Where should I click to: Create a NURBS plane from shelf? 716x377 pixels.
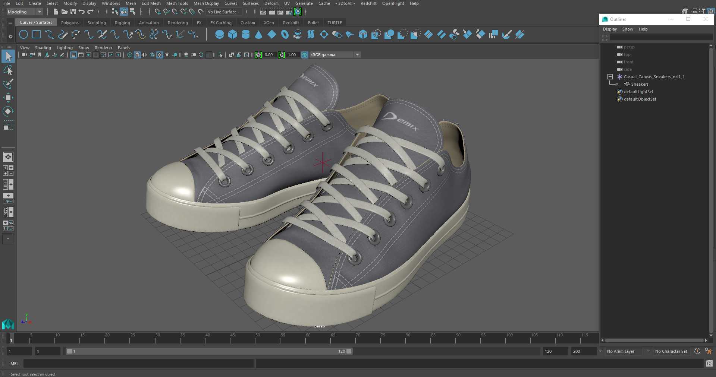pos(272,35)
